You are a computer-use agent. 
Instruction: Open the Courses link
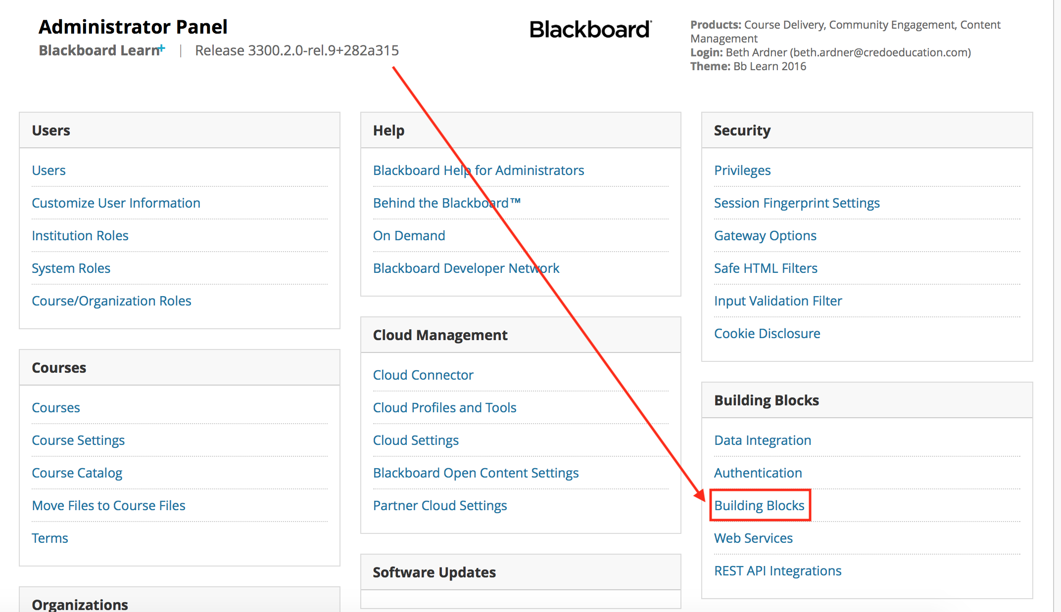point(55,407)
